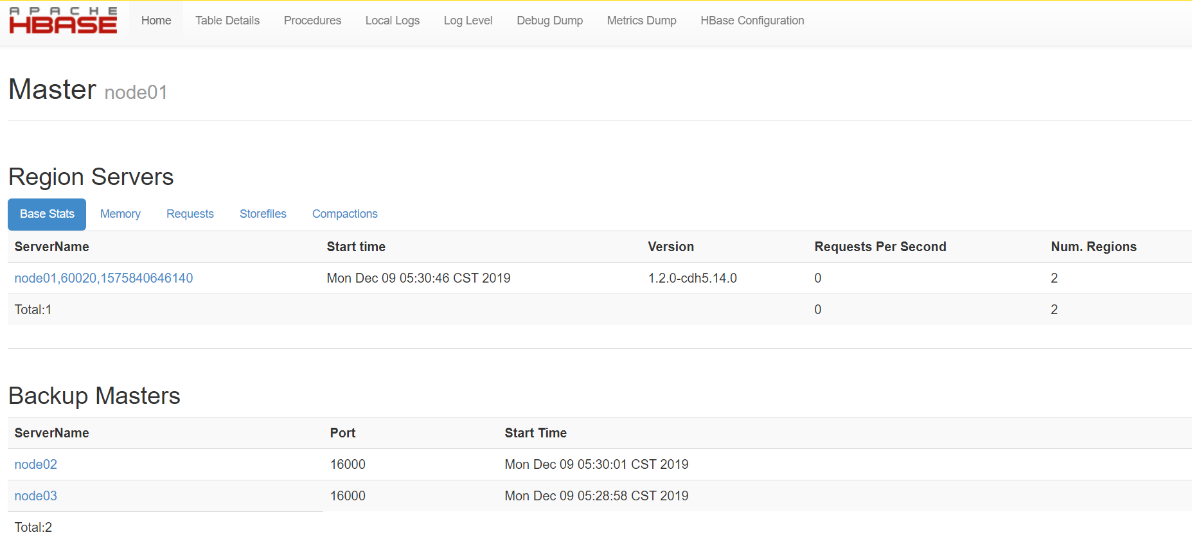Open Debug Dump link
Viewport: 1192px width, 544px height.
(549, 21)
